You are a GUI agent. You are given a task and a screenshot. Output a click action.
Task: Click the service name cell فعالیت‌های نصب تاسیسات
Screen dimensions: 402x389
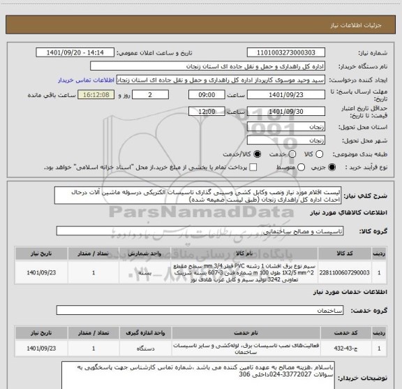click(246, 348)
